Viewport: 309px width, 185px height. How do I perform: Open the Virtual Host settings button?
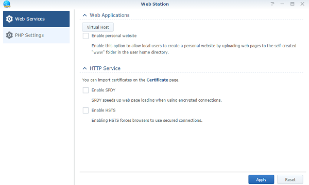coord(98,27)
